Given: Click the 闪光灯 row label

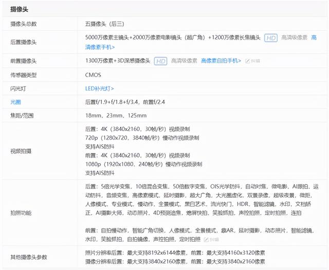Looking at the screenshot, I should [19, 88].
